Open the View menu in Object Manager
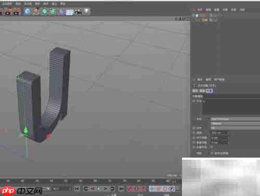This screenshot has width=260, height=196. pos(217,10)
